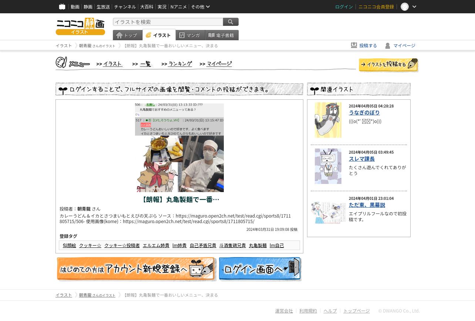Click the クッキー☆ tag
The height and width of the screenshot is (321, 475).
click(x=90, y=245)
